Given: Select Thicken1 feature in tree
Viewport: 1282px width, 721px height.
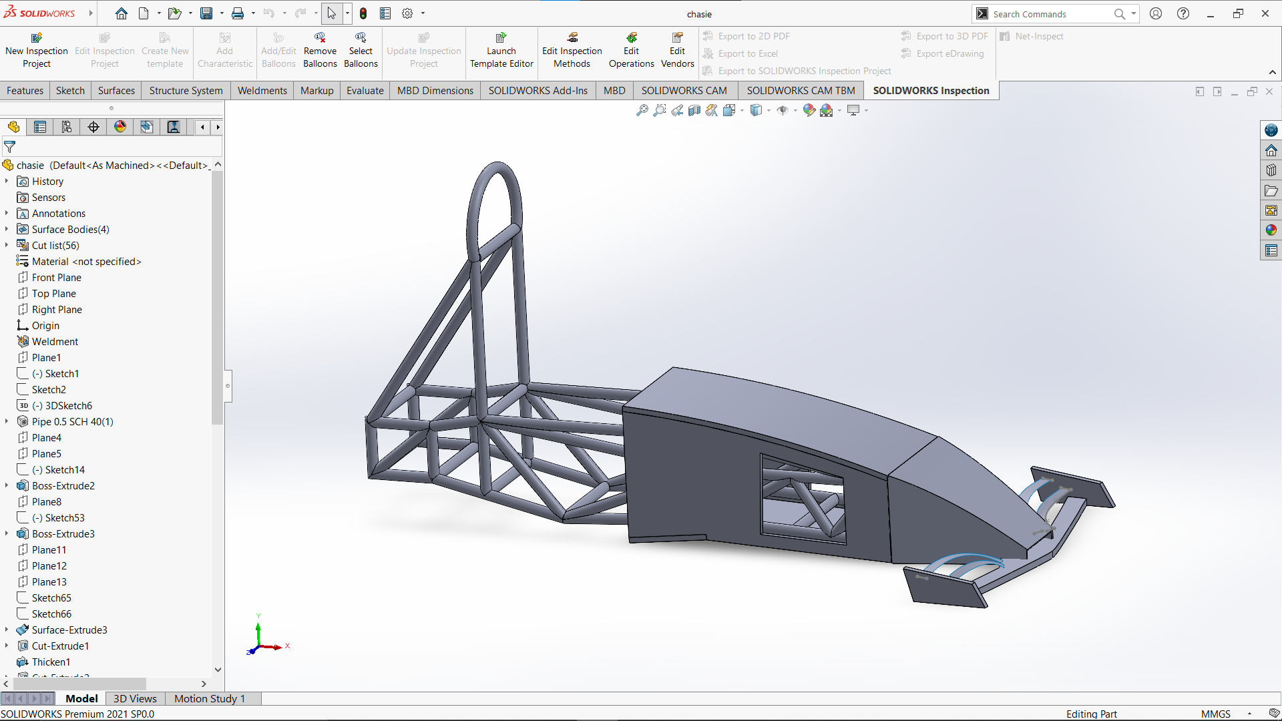Looking at the screenshot, I should pyautogui.click(x=51, y=662).
